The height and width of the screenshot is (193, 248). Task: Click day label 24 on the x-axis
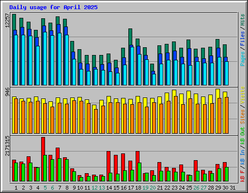coord(182,188)
